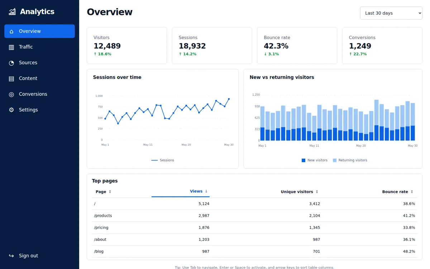Click the Conversions target icon in sidebar
Image resolution: width=430 pixels, height=269 pixels.
point(11,94)
